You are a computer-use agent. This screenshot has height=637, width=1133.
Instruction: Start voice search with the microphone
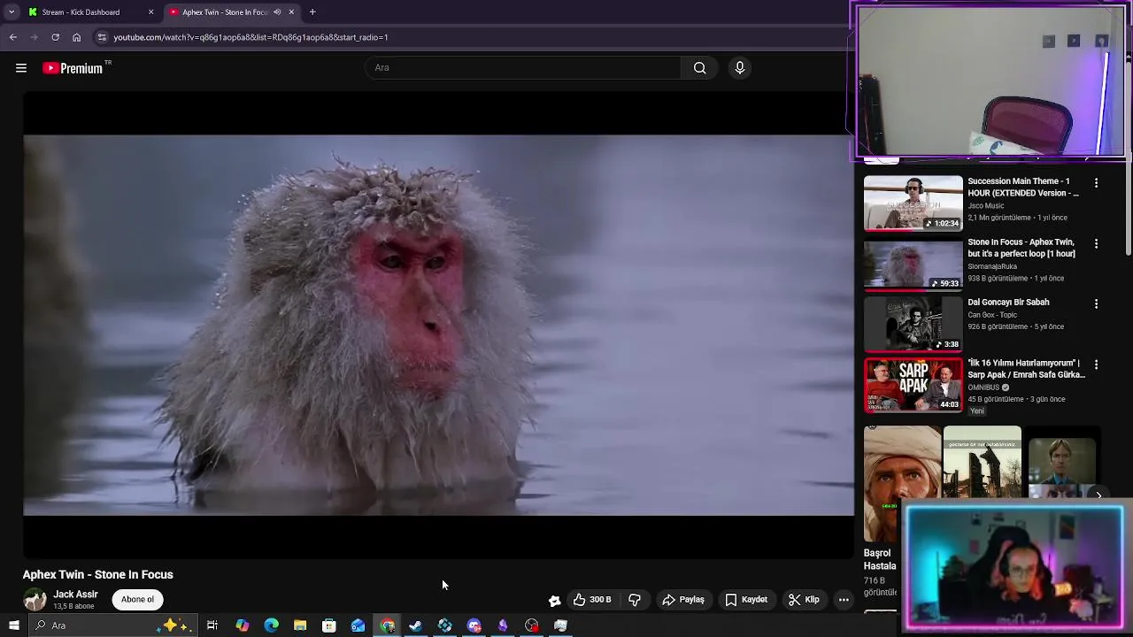coord(740,68)
